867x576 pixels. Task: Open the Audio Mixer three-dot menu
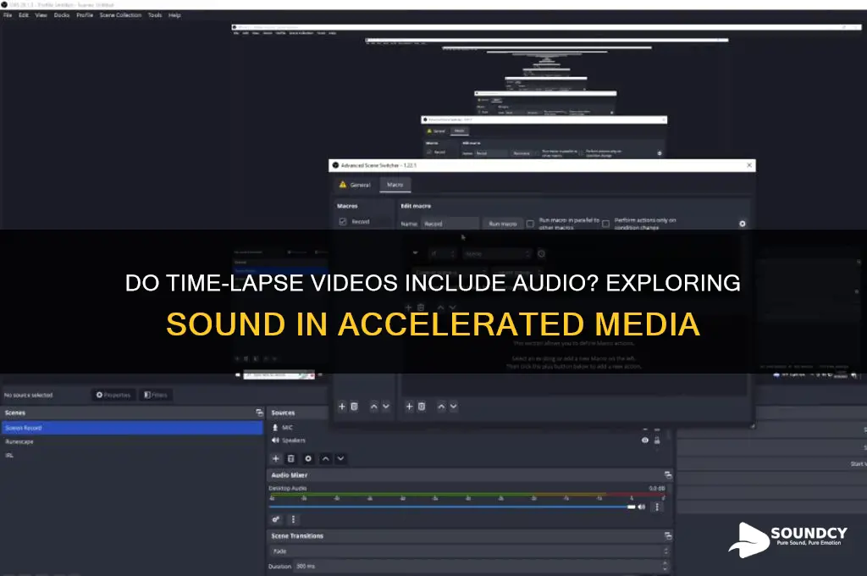294,519
